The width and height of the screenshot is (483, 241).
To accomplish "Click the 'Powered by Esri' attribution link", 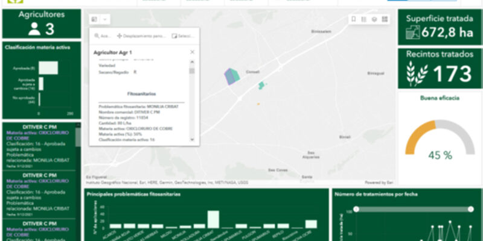I will click(x=379, y=182).
